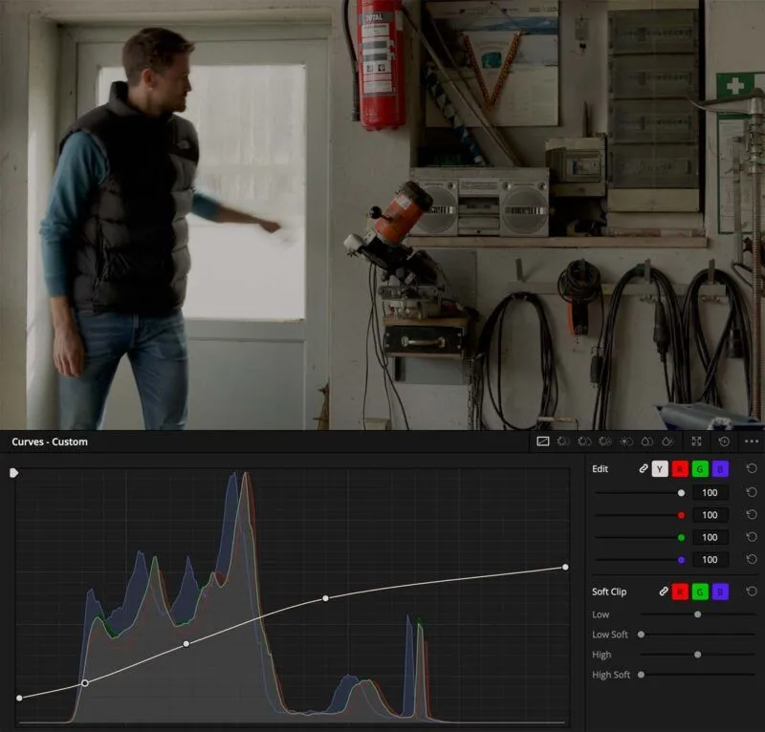The width and height of the screenshot is (765, 732).
Task: Open the curves panel options menu
Action: tap(751, 441)
